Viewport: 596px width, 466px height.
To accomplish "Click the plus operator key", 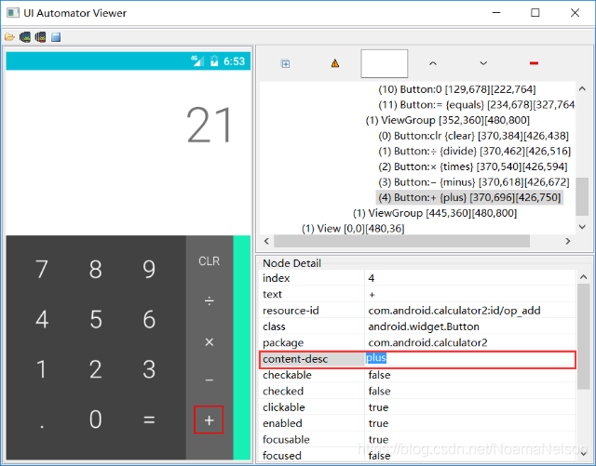I will (209, 419).
